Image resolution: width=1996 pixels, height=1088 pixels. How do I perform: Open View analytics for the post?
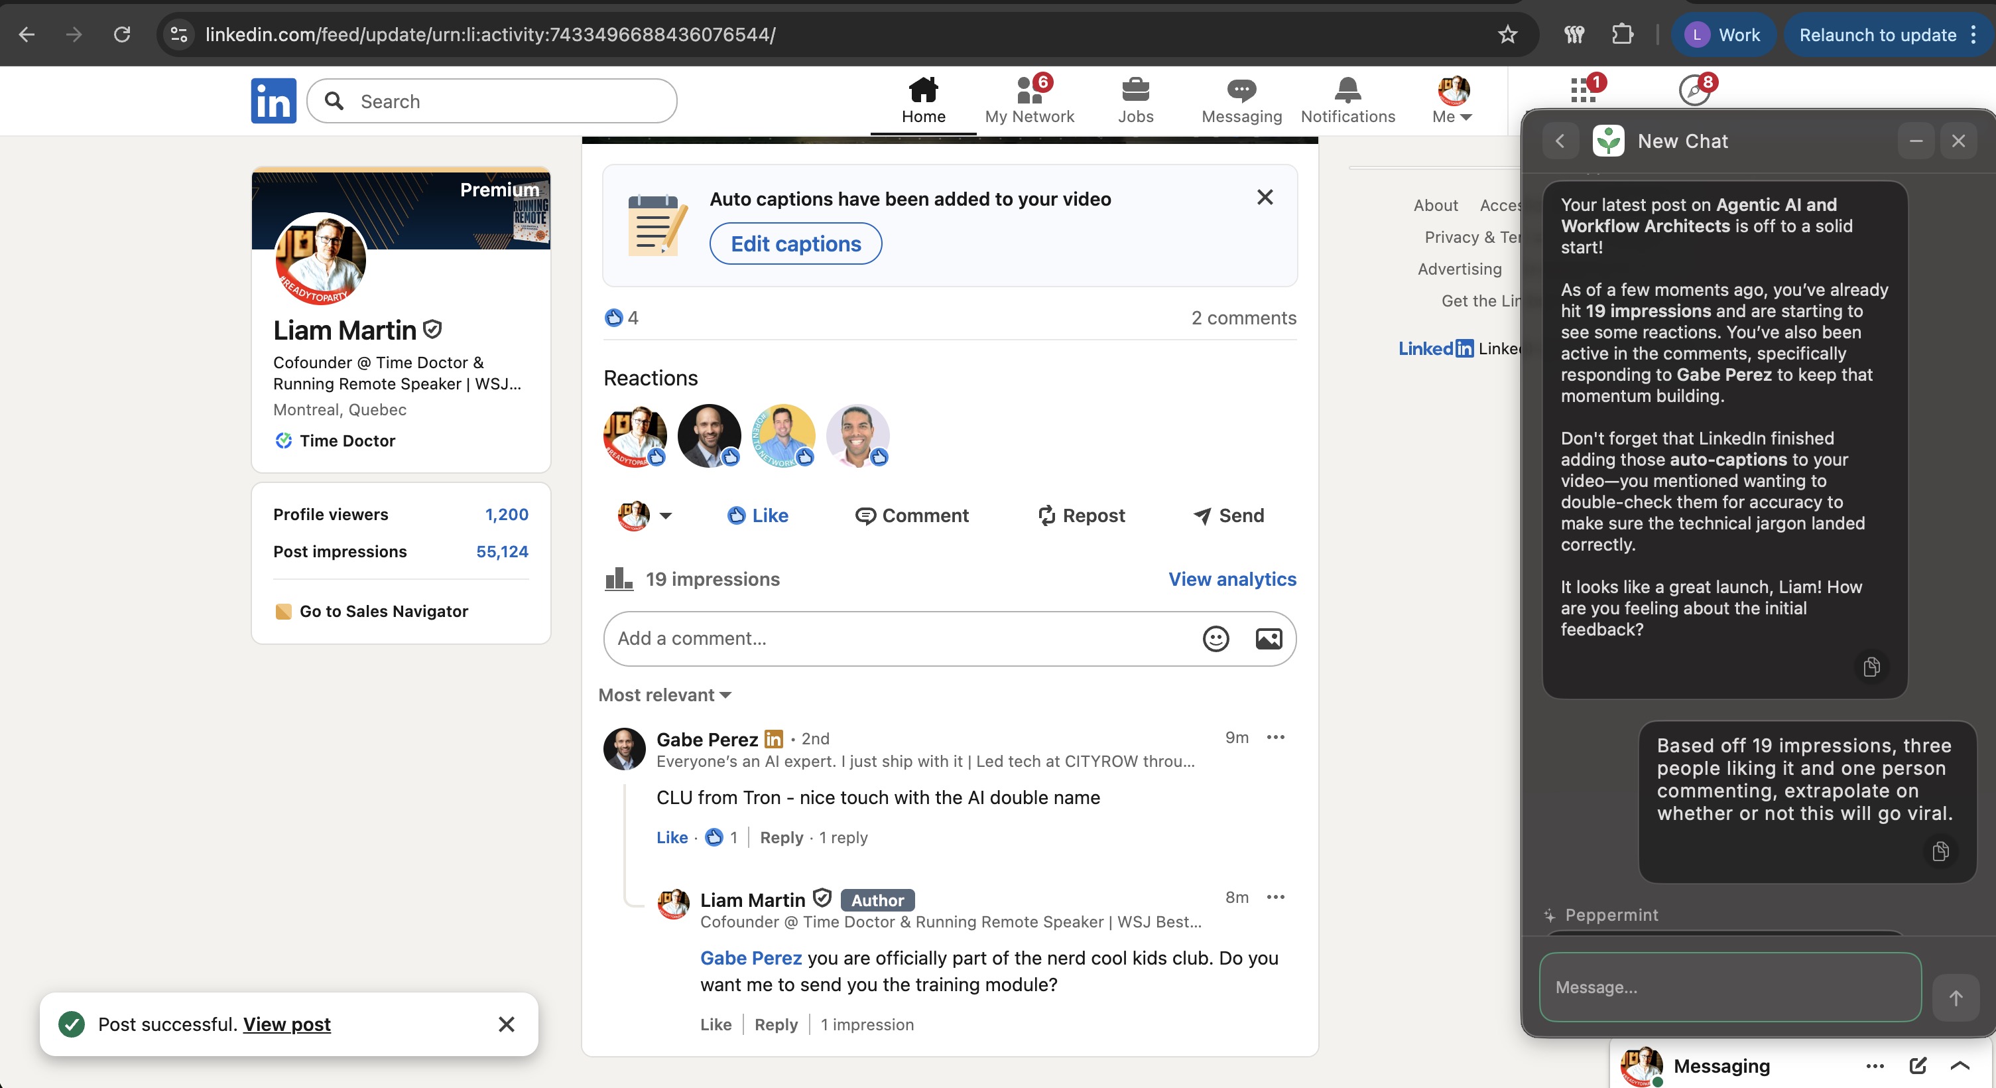(x=1231, y=579)
